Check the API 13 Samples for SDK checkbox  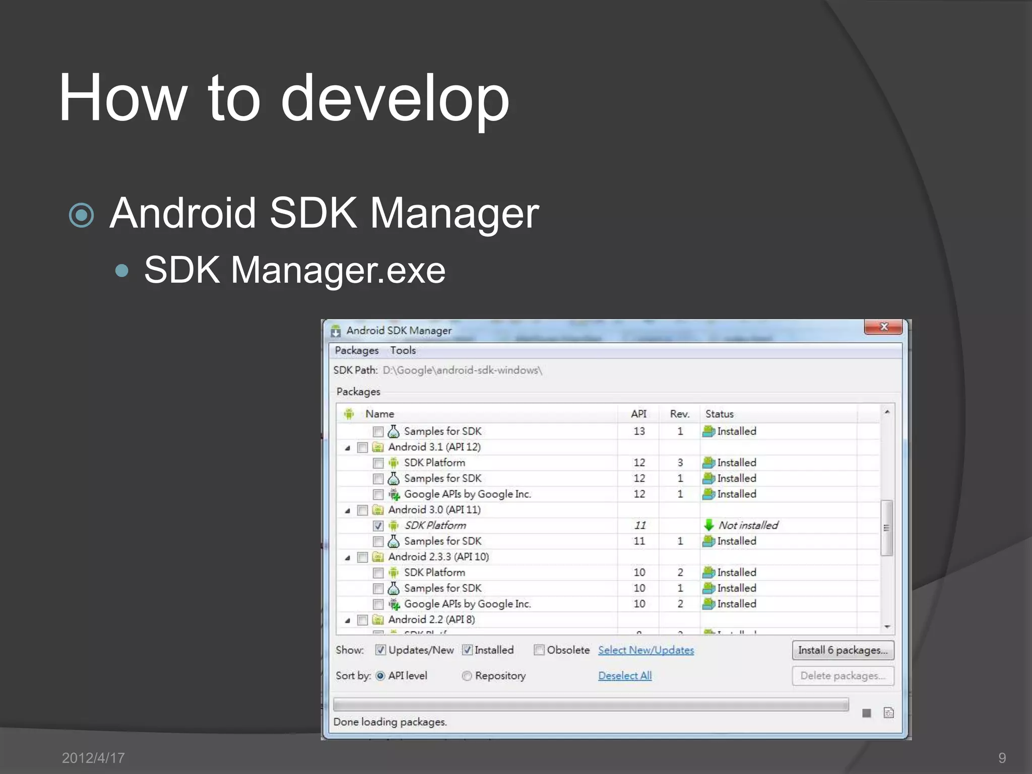pos(378,432)
